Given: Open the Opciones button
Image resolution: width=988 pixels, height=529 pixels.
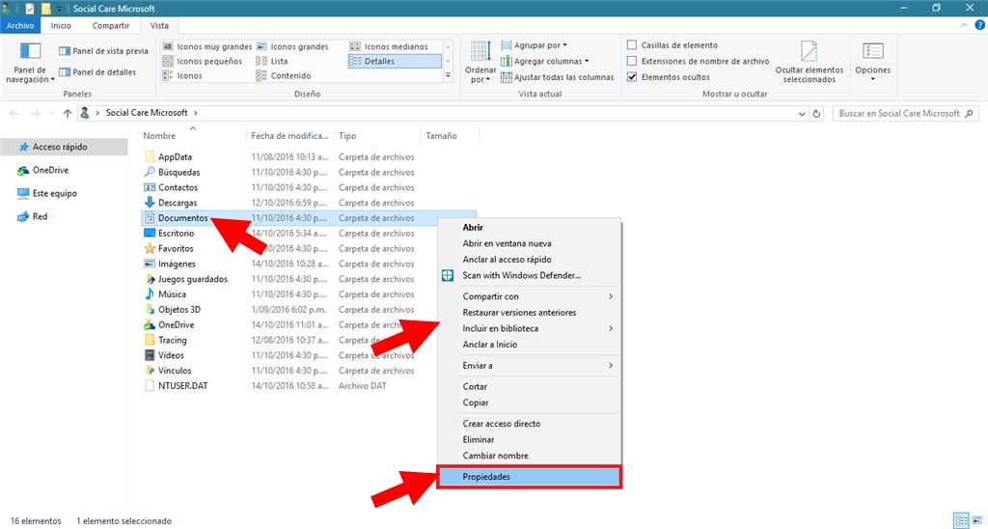Looking at the screenshot, I should coord(872,62).
